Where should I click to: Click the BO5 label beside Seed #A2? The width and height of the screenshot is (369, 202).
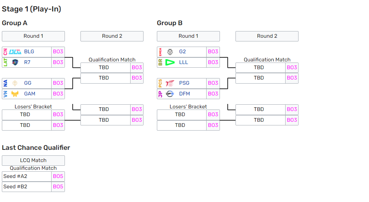[58, 176]
